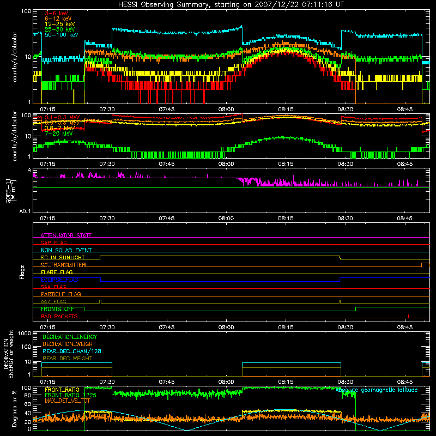Click the 07:30 time label under the MeV panel
Viewport: 436px width, 436px height.
pos(107,164)
